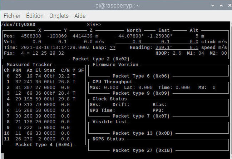The width and height of the screenshot is (232, 159).
Task: Click the CPU Throughput heading
Action: pyautogui.click(x=113, y=82)
